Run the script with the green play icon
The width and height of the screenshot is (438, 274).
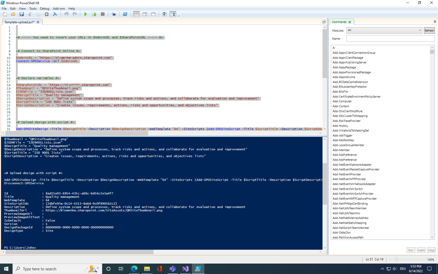(x=86, y=14)
